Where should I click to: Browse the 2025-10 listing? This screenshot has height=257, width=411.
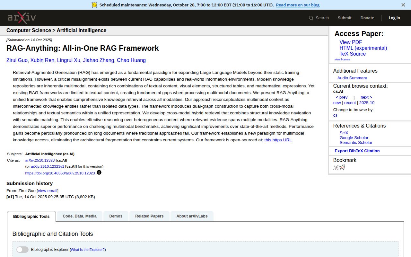367,102
